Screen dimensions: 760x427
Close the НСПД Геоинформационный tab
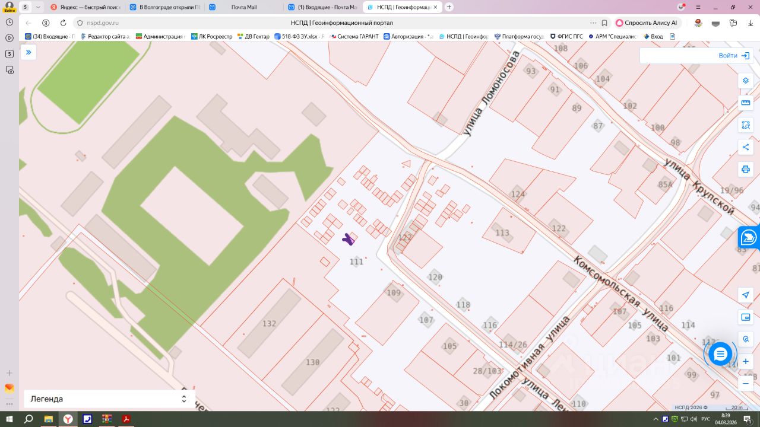pyautogui.click(x=435, y=7)
